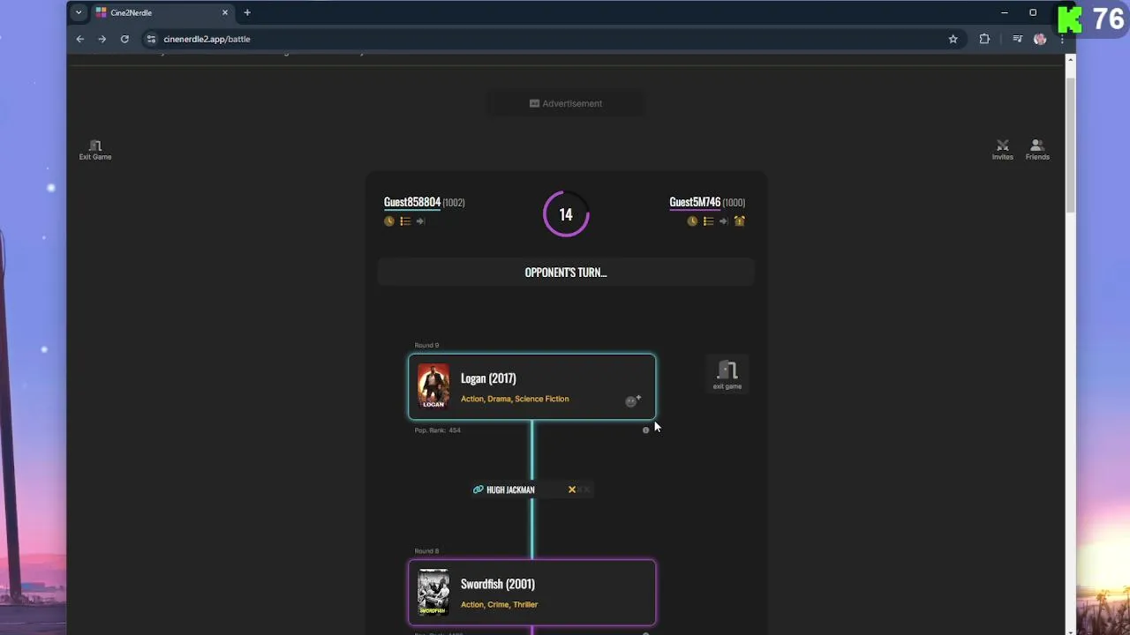1130x635 pixels.
Task: Open the Chrome three-dot menu
Action: (1062, 39)
